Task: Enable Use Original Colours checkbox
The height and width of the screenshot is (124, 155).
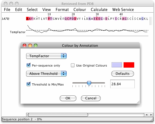Action: [73, 65]
